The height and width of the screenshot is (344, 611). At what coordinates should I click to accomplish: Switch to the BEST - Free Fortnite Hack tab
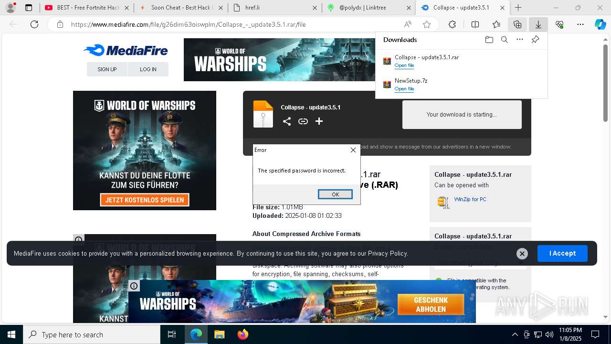coord(86,8)
